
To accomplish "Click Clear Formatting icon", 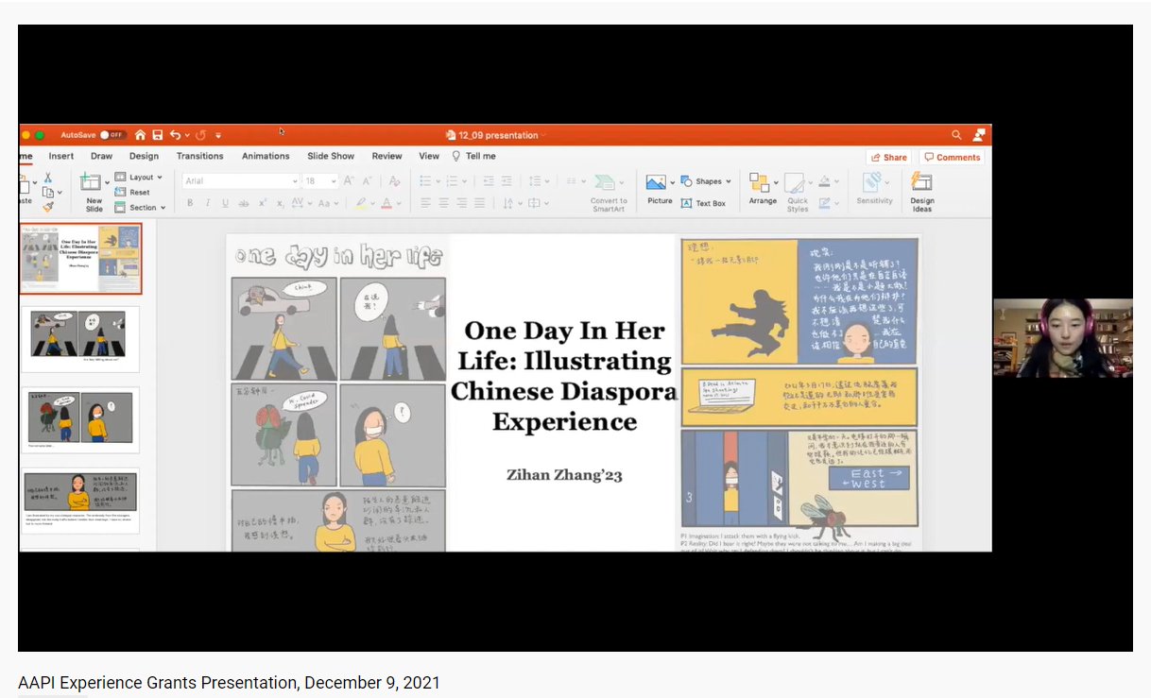I will [394, 180].
